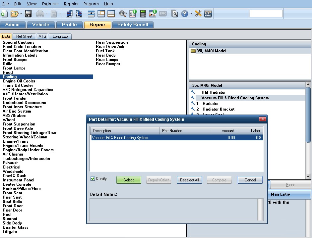
Task: Open the Reports menu
Action: tap(91, 4)
